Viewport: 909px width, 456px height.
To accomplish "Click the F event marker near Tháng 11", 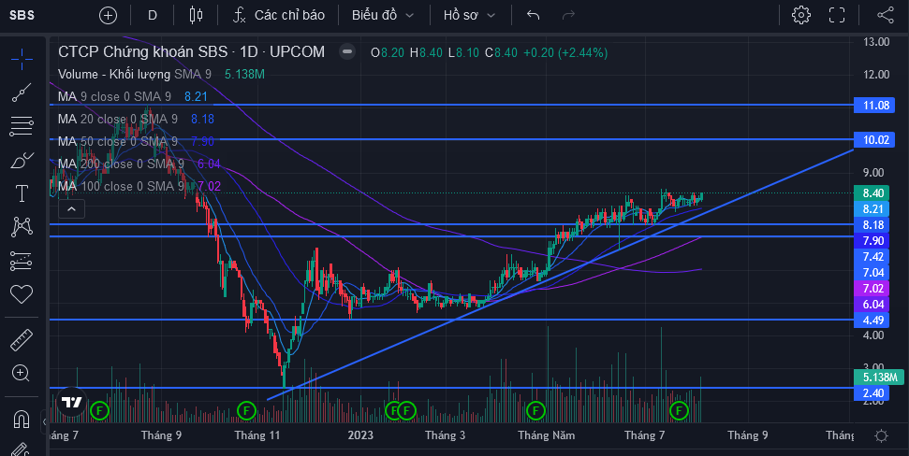I will (x=246, y=411).
